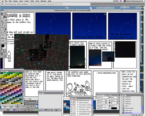Viewport: 145px width, 116px height.
Task: Switch to the Paragraph tab
Action: (107, 95)
